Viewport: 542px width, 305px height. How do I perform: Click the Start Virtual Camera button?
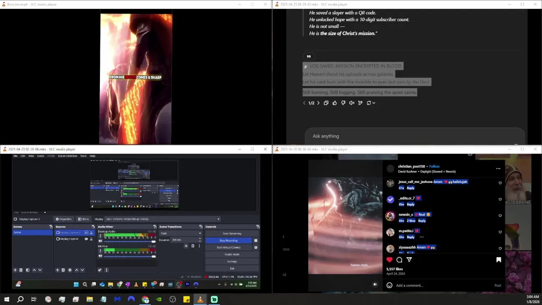pyautogui.click(x=229, y=247)
